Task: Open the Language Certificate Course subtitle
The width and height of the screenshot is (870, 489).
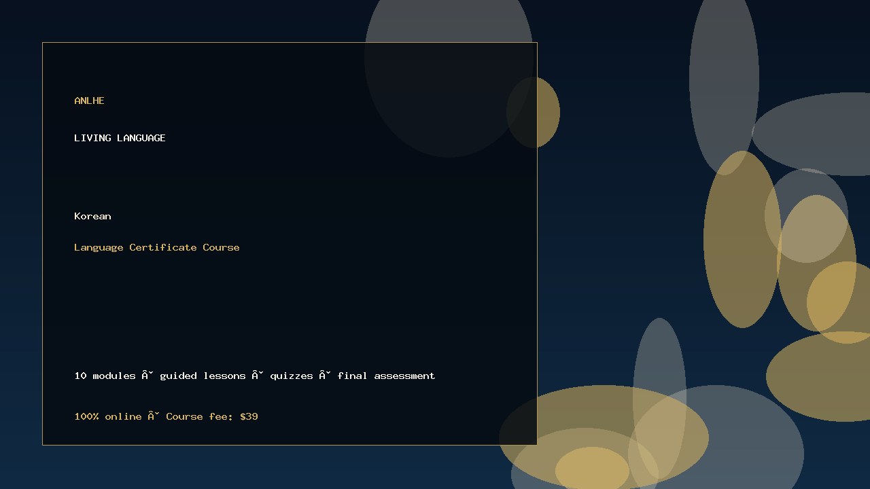Action: 156,247
